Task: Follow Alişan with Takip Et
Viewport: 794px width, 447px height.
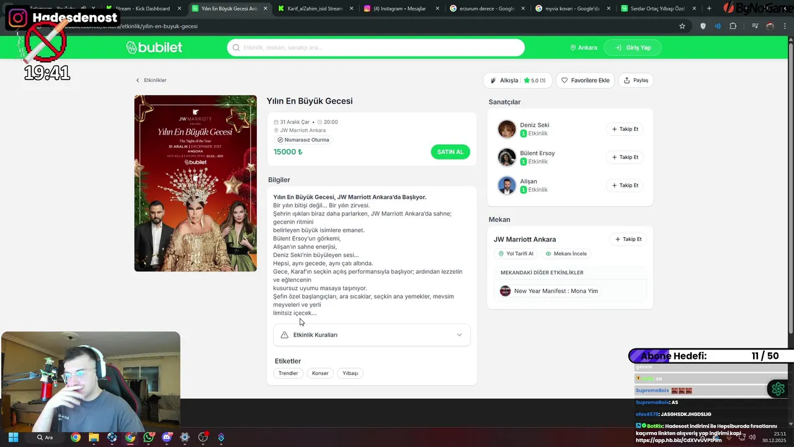Action: coord(625,185)
